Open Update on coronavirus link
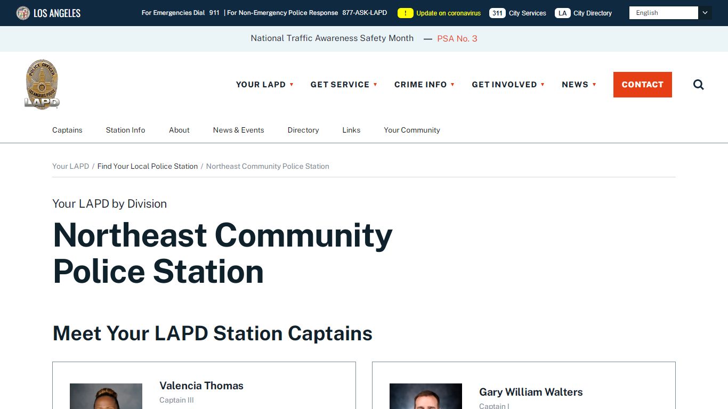Viewport: 728px width, 409px height. 448,13
